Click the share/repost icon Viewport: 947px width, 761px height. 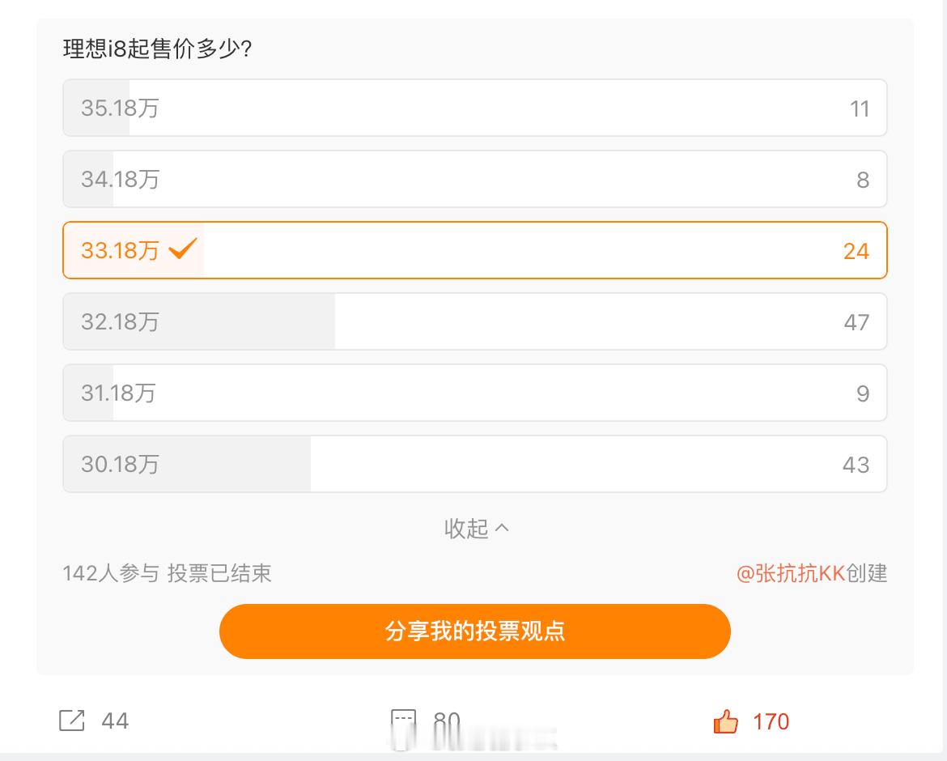(71, 721)
